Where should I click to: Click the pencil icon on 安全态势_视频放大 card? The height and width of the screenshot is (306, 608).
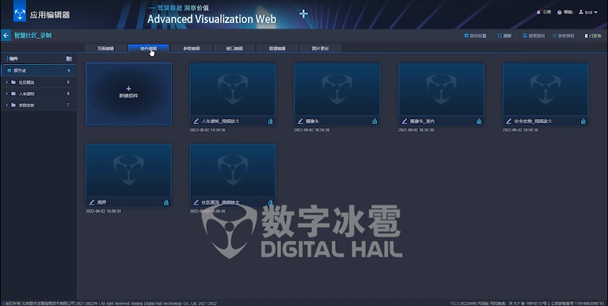(x=509, y=121)
